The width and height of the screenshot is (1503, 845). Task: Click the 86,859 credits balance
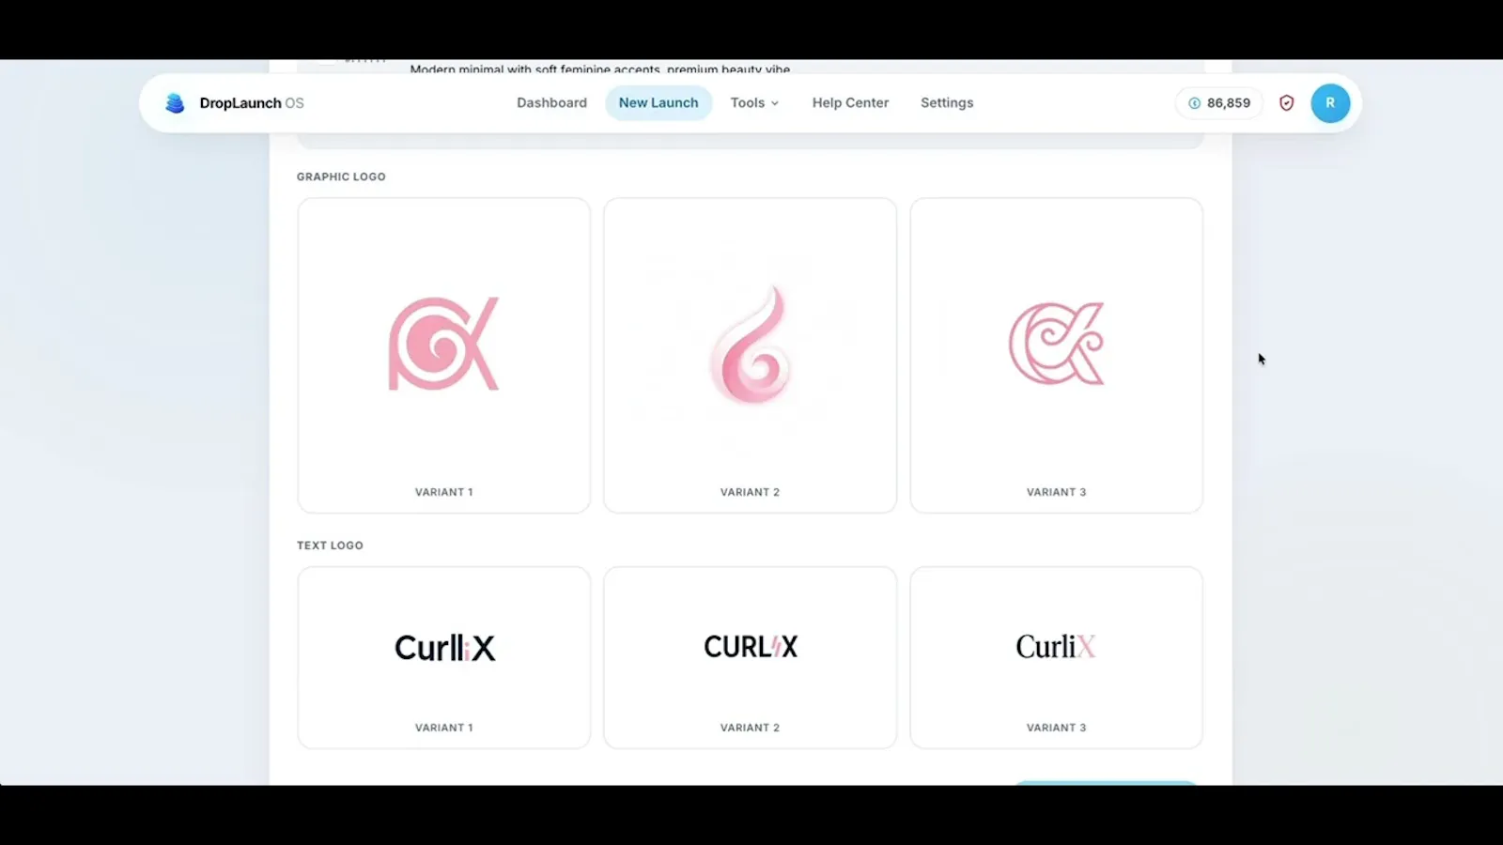point(1219,103)
